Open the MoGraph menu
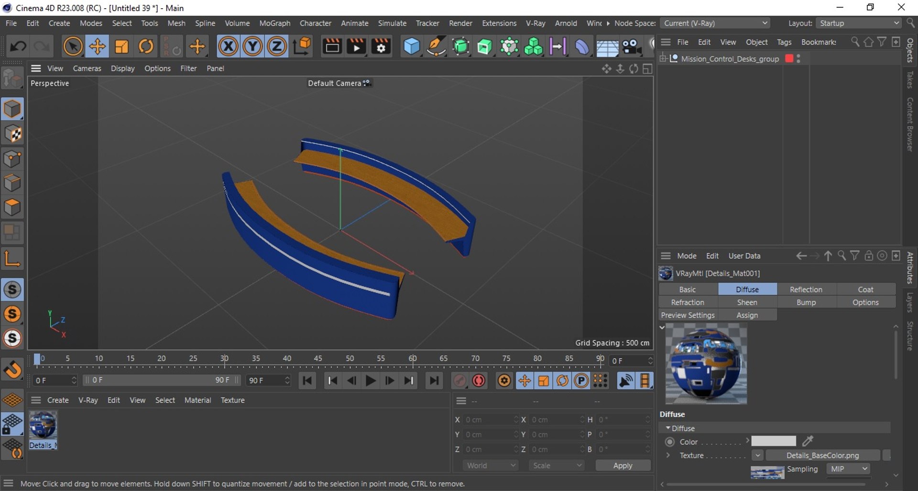The width and height of the screenshot is (918, 491). pyautogui.click(x=274, y=23)
